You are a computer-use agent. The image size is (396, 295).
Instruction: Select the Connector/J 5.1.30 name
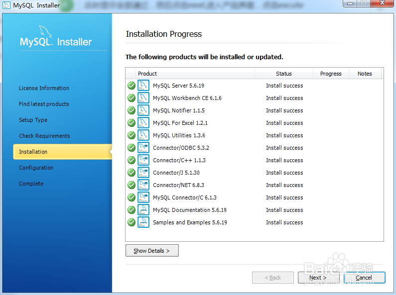[x=176, y=173]
